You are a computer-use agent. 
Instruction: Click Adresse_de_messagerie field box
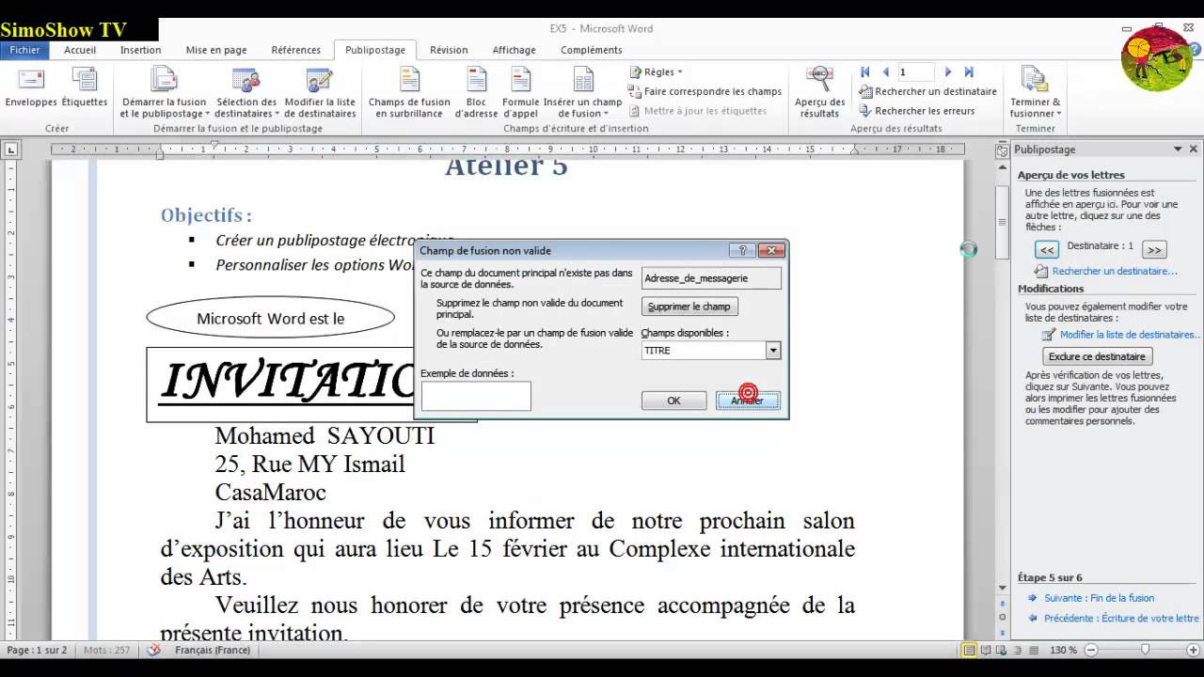(x=711, y=278)
